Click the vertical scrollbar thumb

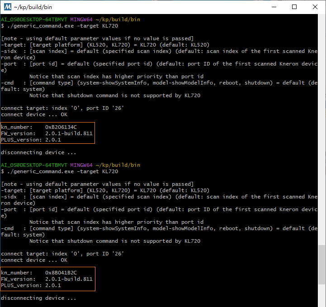tap(321, 264)
